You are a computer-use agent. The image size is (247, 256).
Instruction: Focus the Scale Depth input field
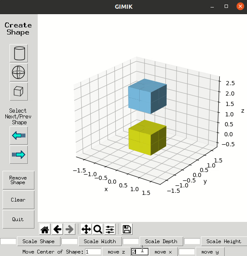click(131, 241)
